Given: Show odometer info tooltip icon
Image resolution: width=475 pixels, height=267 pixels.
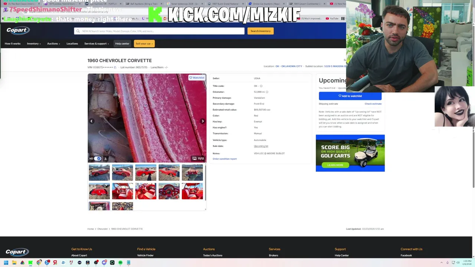Looking at the screenshot, I should (267, 92).
